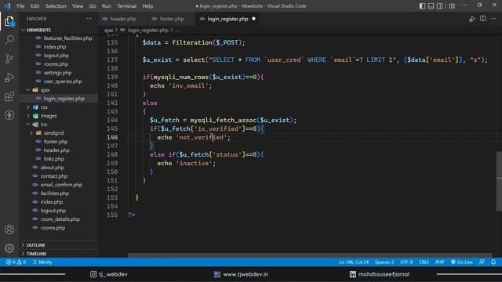Collapse the HBWEBSITE root folder
Viewport: 502px width, 282px height.
click(x=38, y=30)
